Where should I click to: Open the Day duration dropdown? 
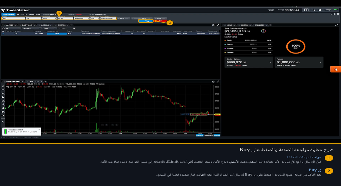[95, 19]
